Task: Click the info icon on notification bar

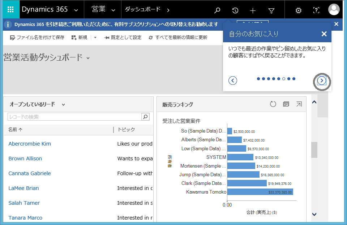Action: pos(8,24)
